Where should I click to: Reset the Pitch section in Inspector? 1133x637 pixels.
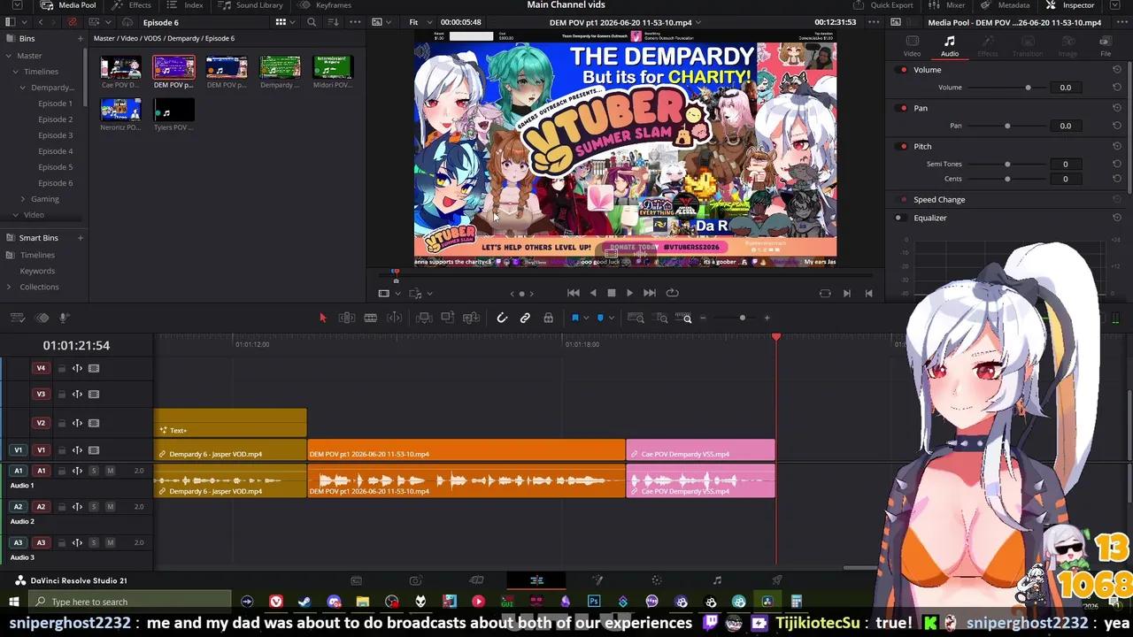[1116, 147]
